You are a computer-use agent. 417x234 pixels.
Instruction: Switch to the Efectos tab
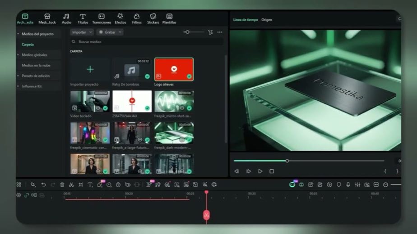coord(120,19)
